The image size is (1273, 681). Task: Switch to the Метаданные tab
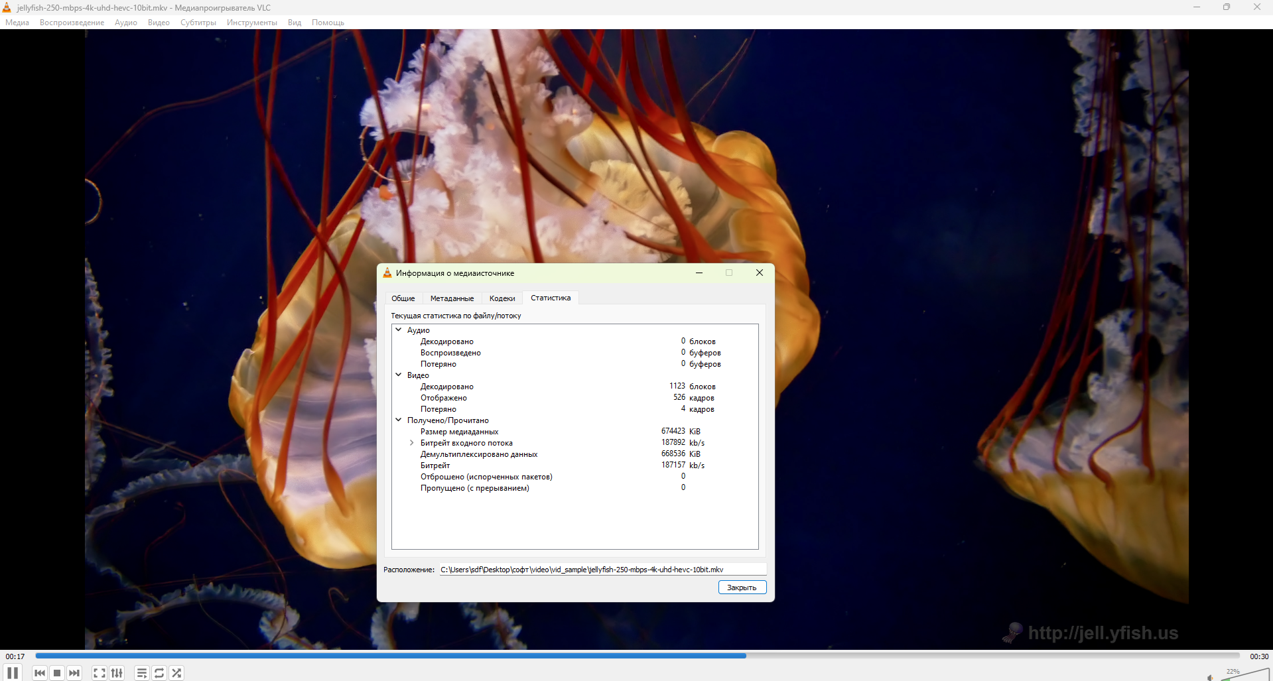point(452,298)
